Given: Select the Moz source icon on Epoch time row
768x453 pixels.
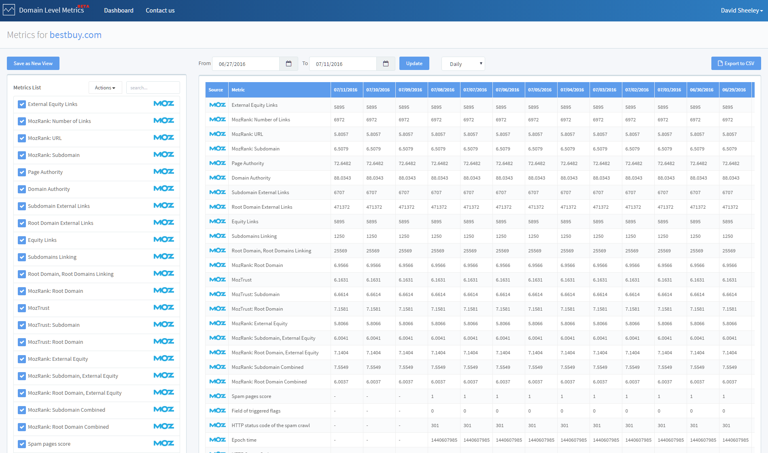Looking at the screenshot, I should point(217,440).
